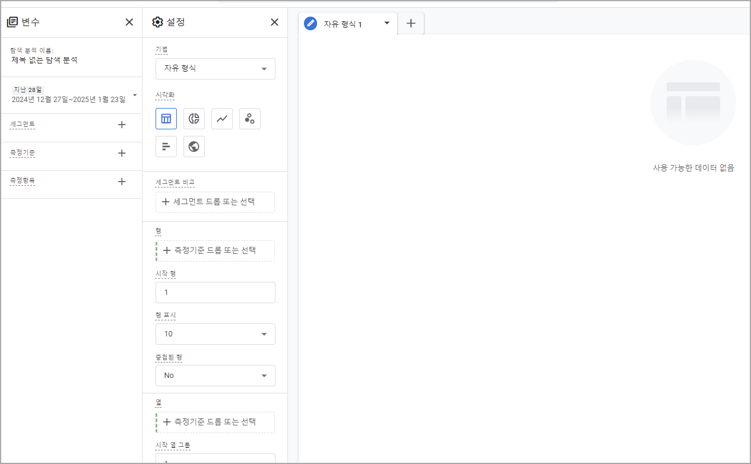Click the pencil icon on 자유 형식 1 tab
This screenshot has height=464, width=751.
tap(311, 23)
